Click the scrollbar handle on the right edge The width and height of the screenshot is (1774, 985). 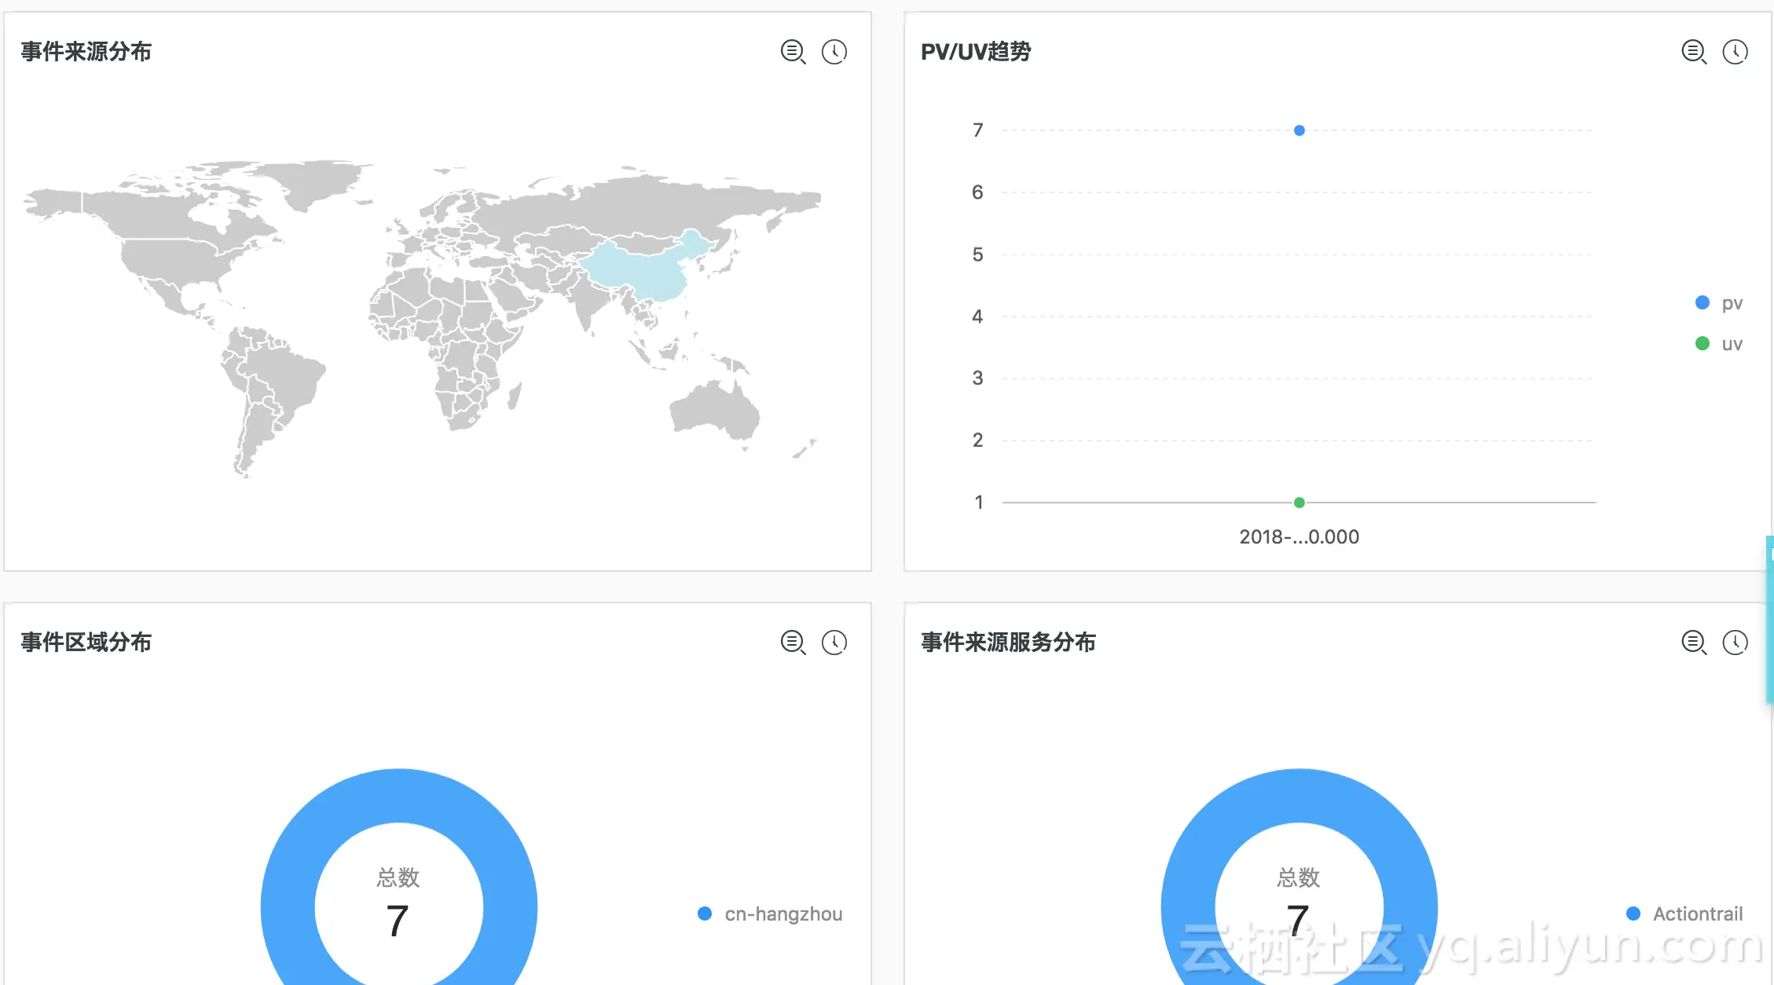[1769, 619]
